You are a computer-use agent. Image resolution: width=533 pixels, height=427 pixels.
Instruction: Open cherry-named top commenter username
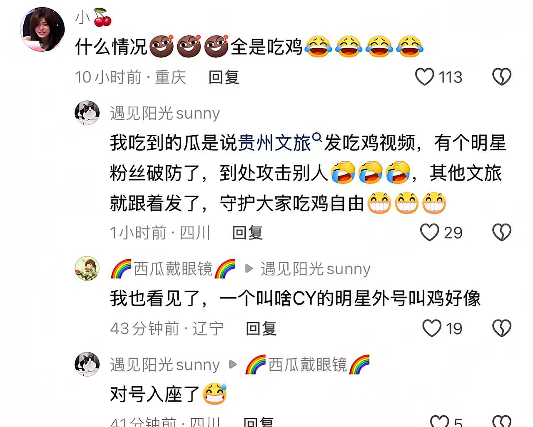pos(94,18)
